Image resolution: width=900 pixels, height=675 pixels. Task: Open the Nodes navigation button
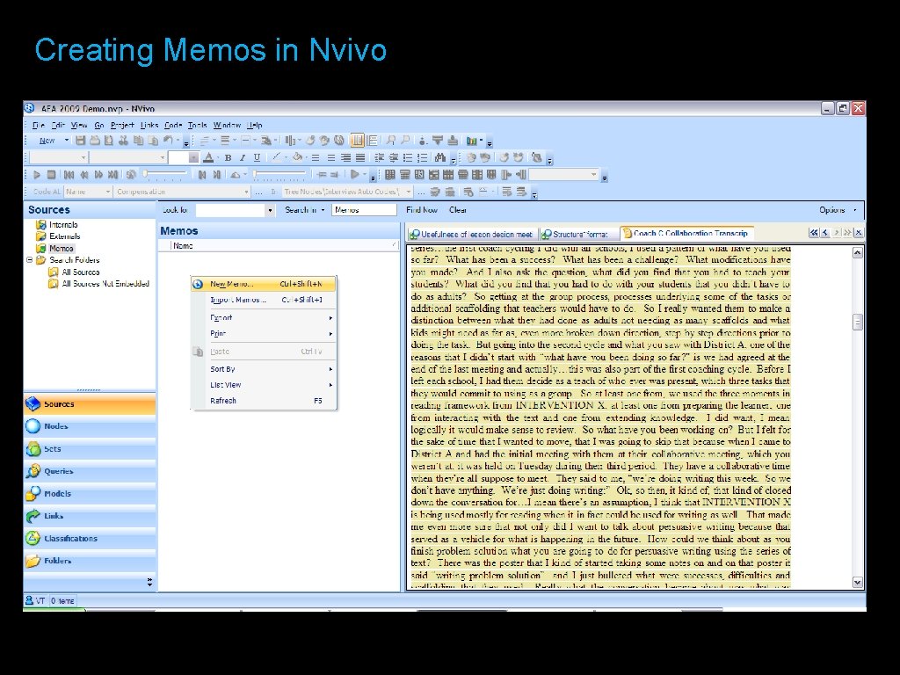point(90,426)
